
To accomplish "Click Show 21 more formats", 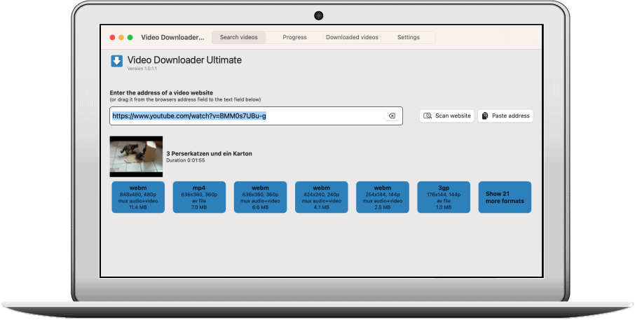I will tap(505, 197).
